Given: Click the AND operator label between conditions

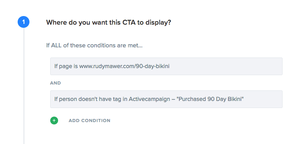Looking at the screenshot, I should pos(55,83).
